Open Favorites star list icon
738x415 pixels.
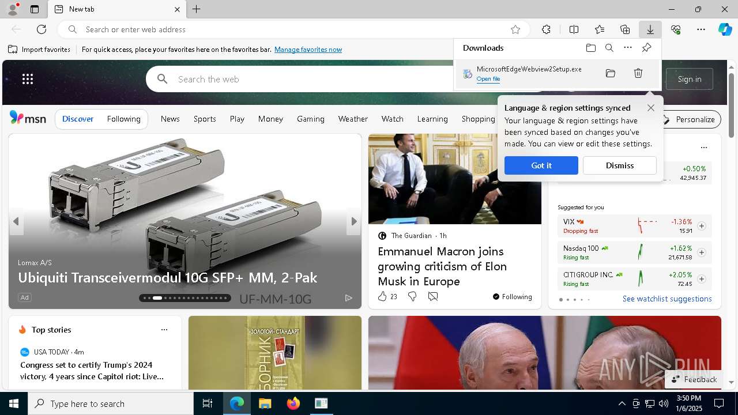click(x=600, y=29)
